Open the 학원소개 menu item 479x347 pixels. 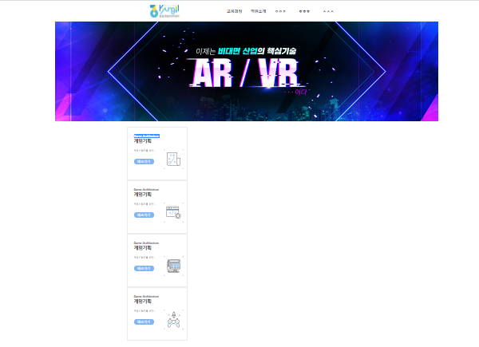tap(259, 11)
